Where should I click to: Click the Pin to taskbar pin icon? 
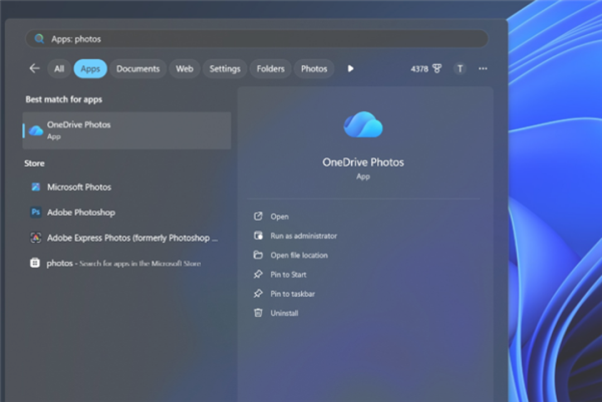tap(258, 293)
